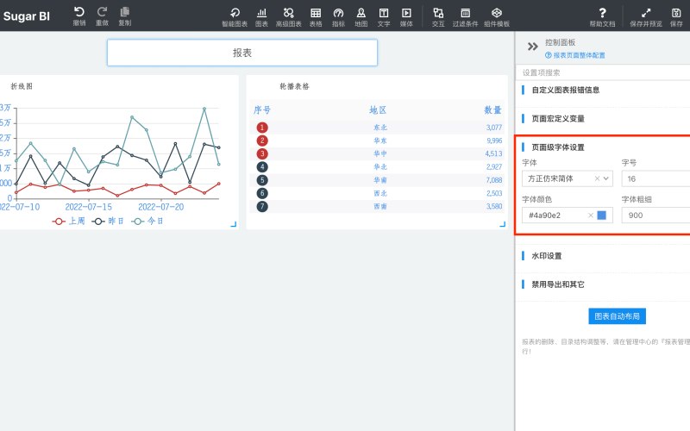
Task: Click the redo (重做) icon
Action: [x=102, y=16]
